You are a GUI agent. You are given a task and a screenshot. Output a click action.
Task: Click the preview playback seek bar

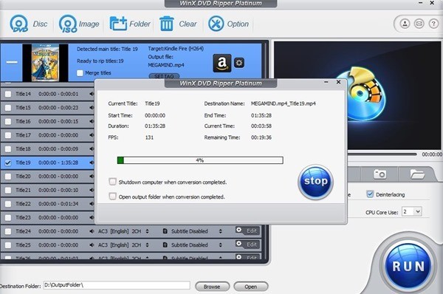[x=382, y=154]
